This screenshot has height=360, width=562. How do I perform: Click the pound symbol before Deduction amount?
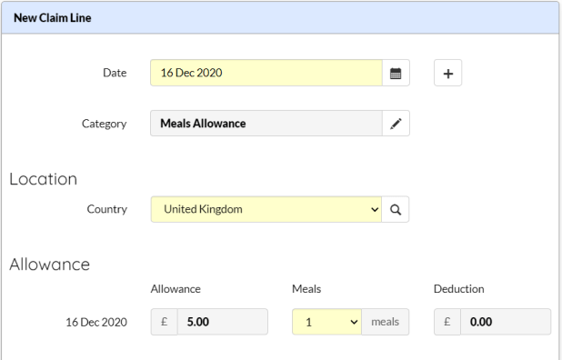coord(447,322)
